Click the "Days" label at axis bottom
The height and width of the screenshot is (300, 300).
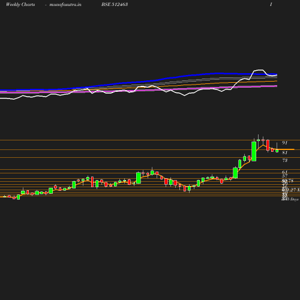click(x=295, y=199)
